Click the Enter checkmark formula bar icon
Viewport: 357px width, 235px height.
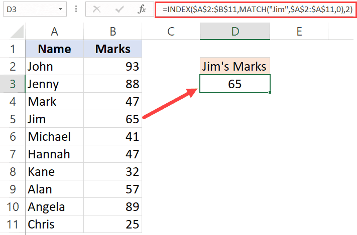pos(120,10)
